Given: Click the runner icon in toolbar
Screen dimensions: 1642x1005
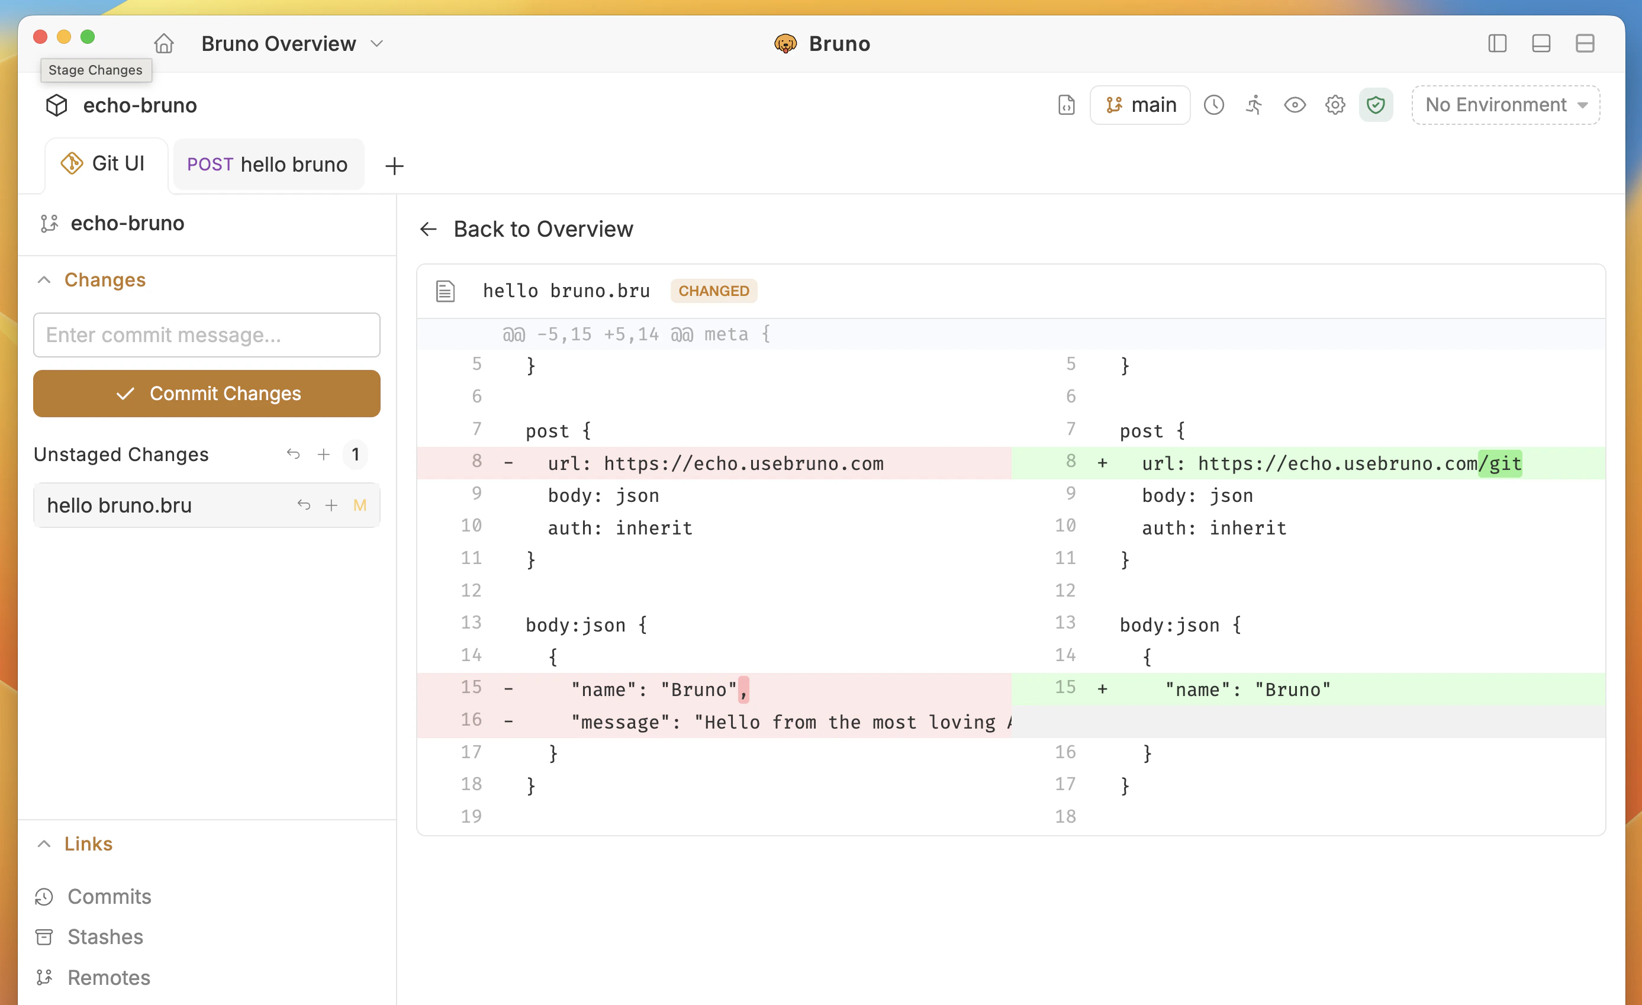Looking at the screenshot, I should pos(1254,105).
